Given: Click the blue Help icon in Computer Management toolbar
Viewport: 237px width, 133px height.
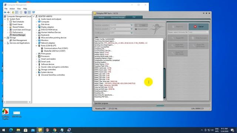Looking at the screenshot, I should click(26, 12).
